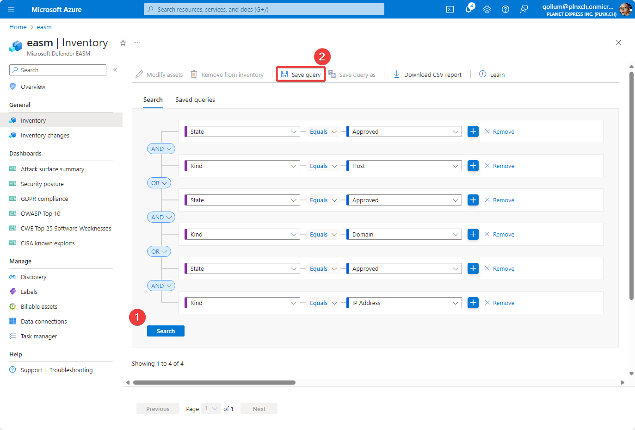This screenshot has width=635, height=430.
Task: Change the first OR operator dropdown
Action: 159,183
